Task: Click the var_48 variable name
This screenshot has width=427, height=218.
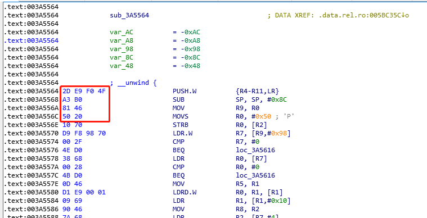Action: [122, 66]
